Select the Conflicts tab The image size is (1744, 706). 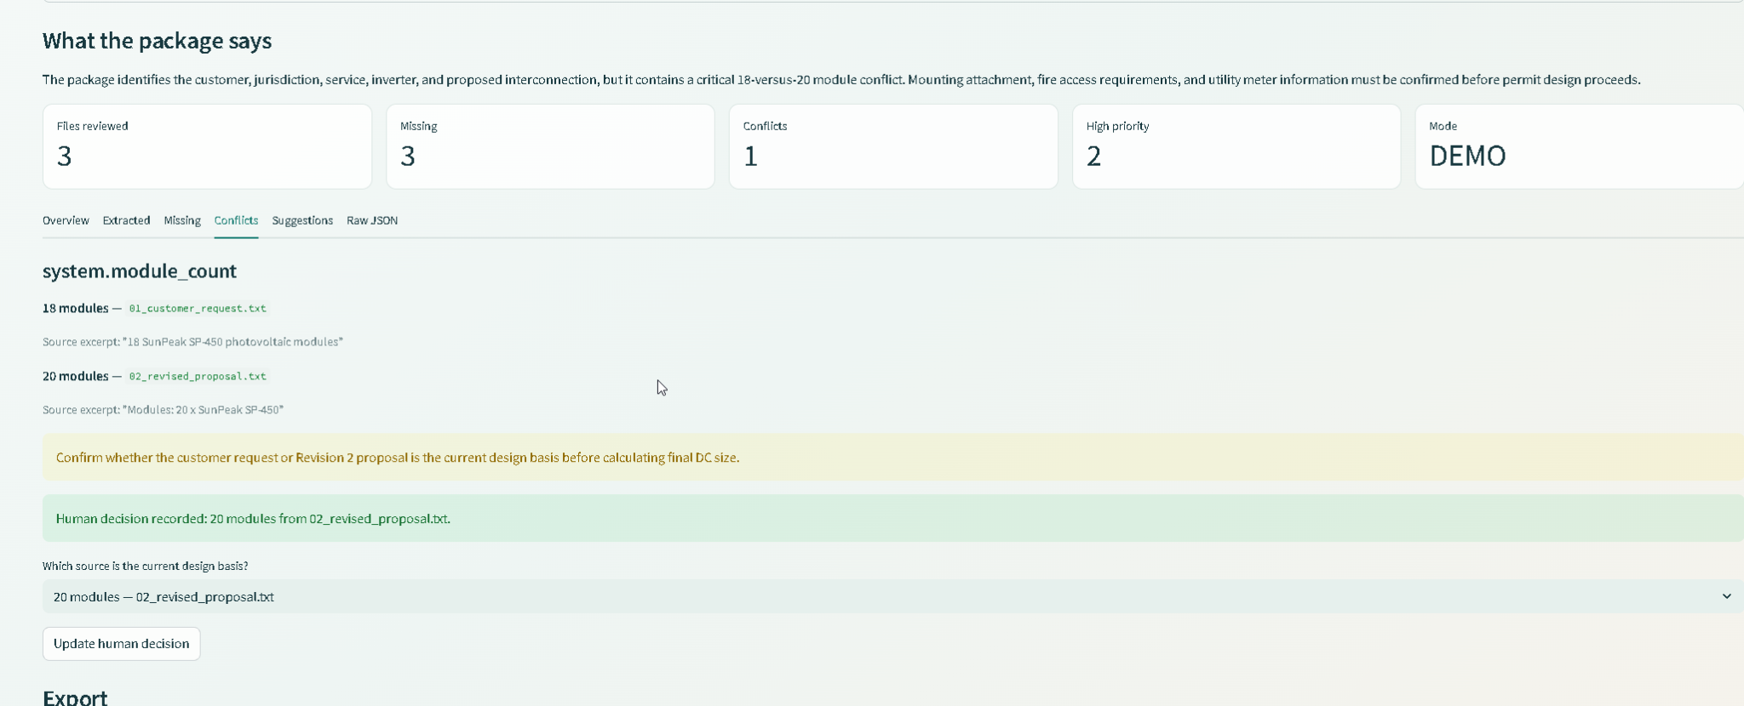[236, 220]
